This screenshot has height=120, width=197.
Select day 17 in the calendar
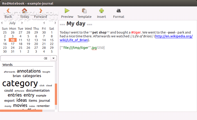(13, 44)
